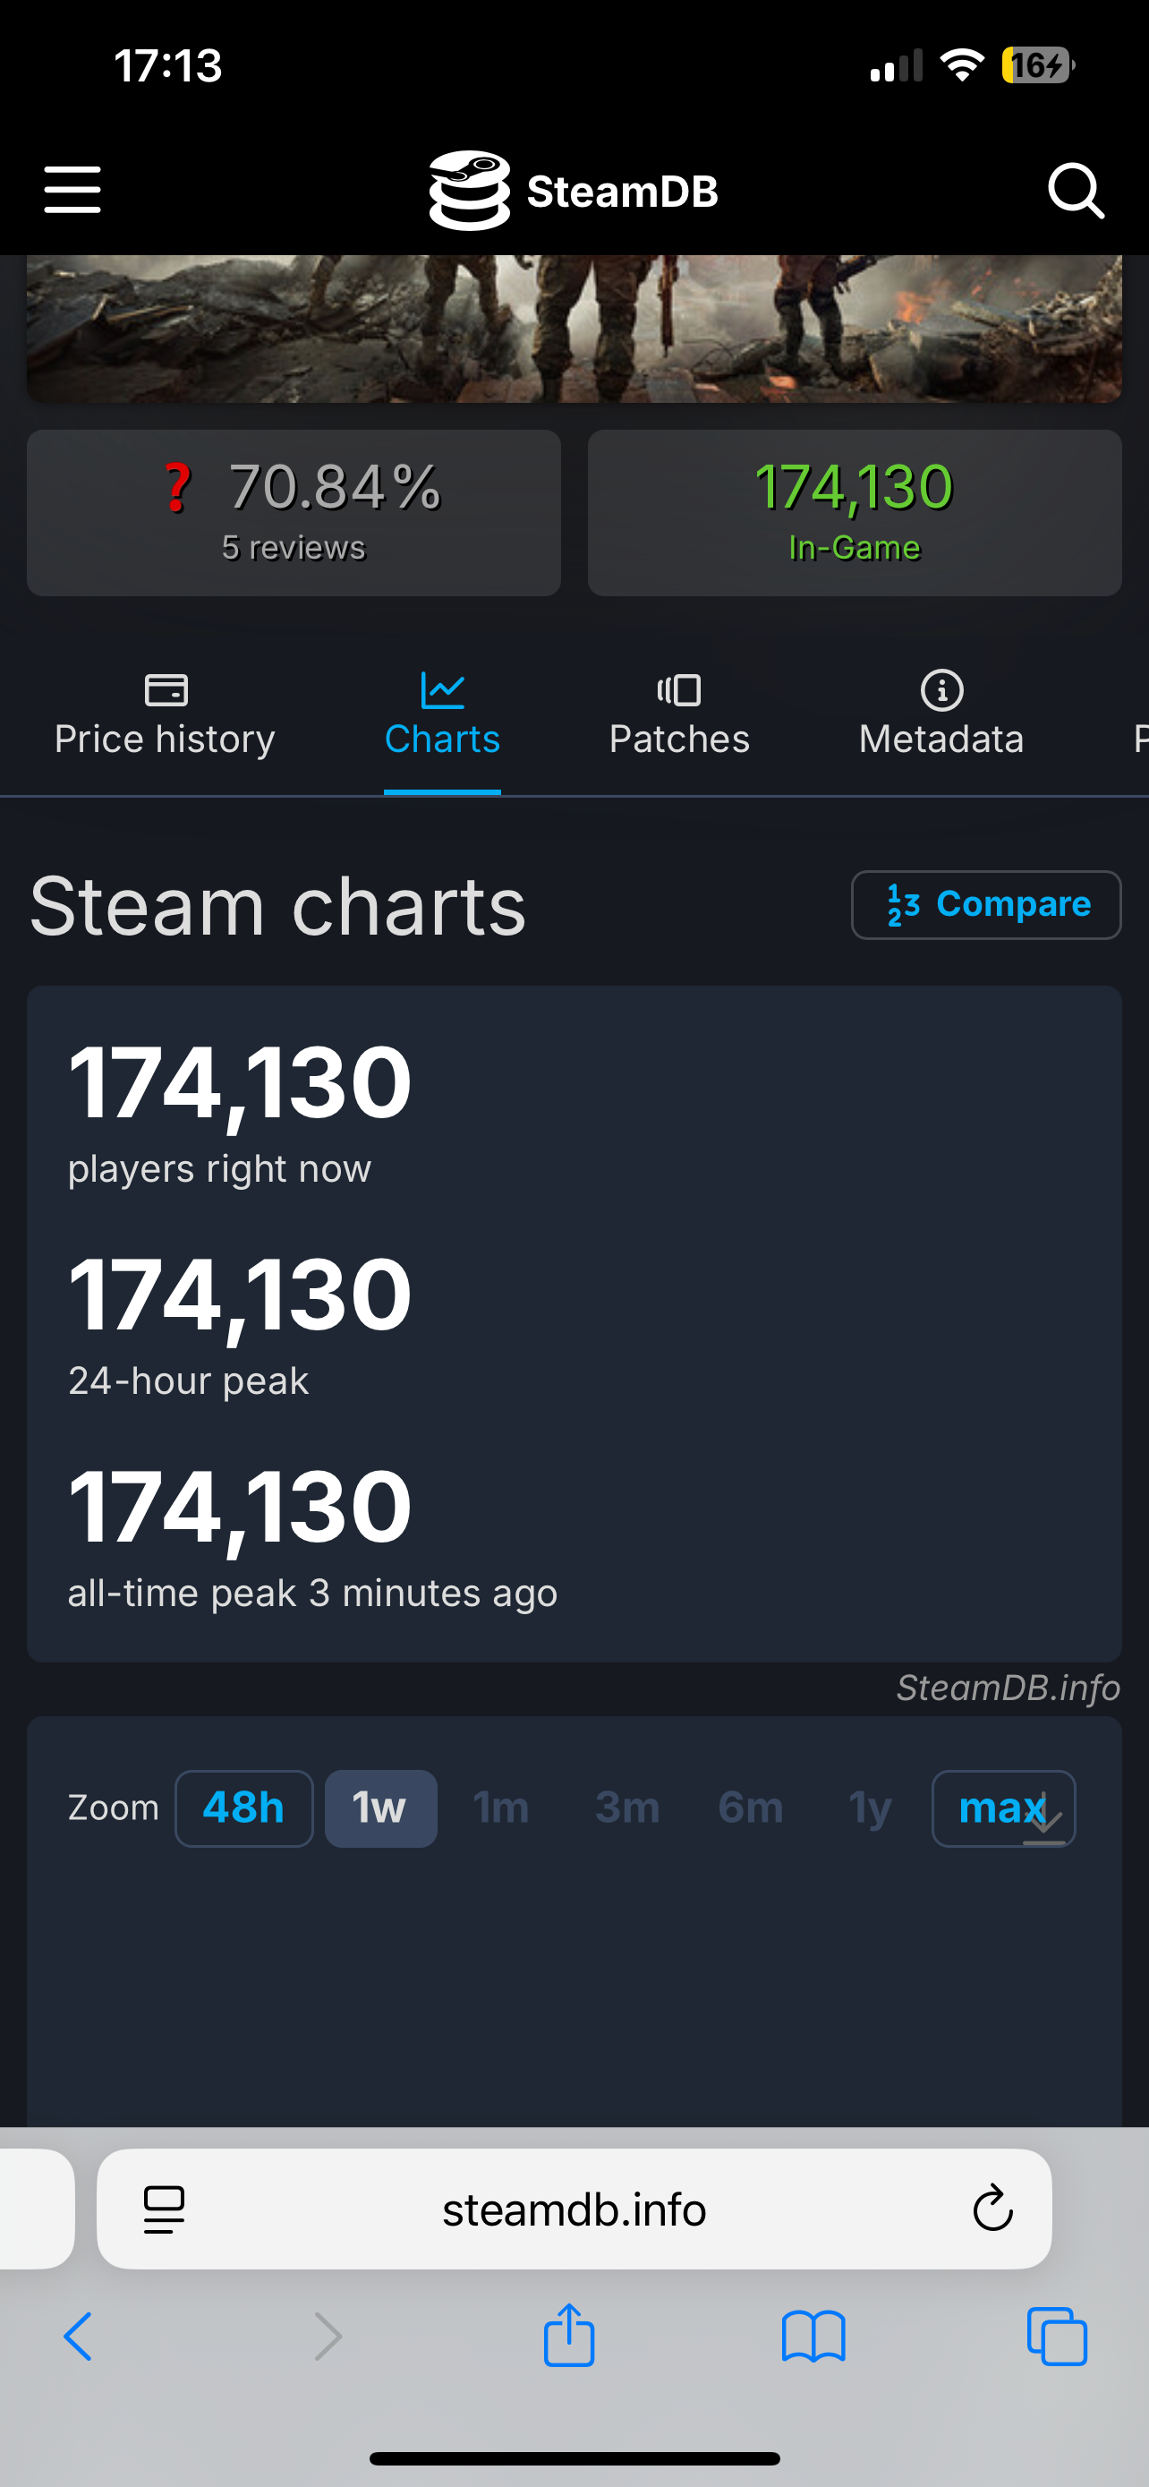This screenshot has width=1149, height=2487.
Task: Switch to the Patches tab
Action: 679,716
